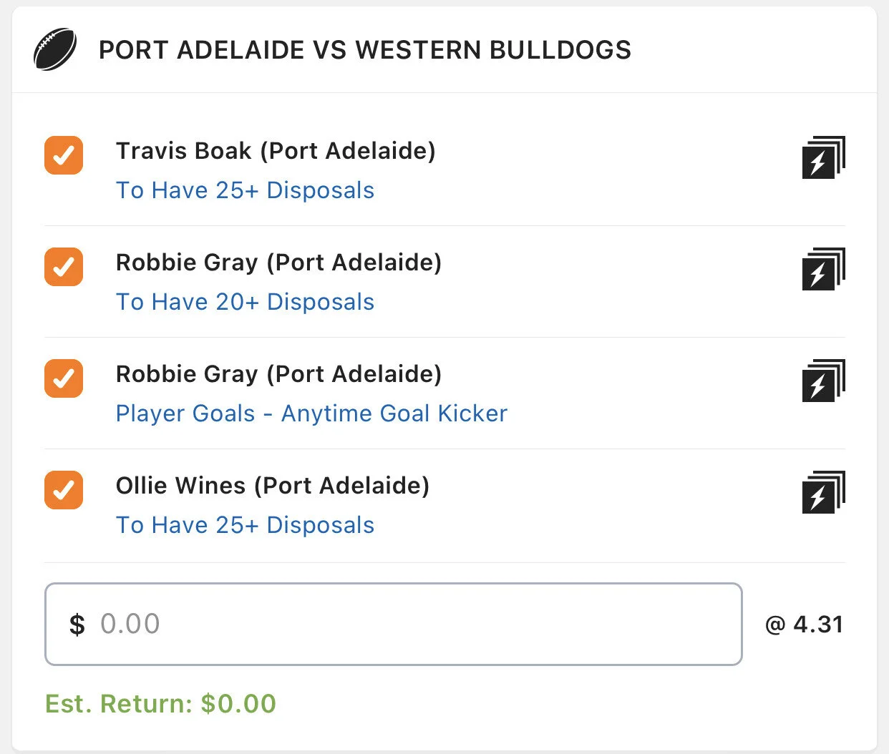The height and width of the screenshot is (754, 889).
Task: Click Ollie Wines (Port Adelaide) player name
Action: [x=272, y=486]
